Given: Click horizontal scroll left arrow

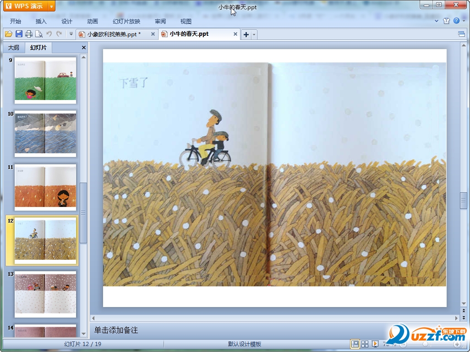Looking at the screenshot, I should point(93,318).
